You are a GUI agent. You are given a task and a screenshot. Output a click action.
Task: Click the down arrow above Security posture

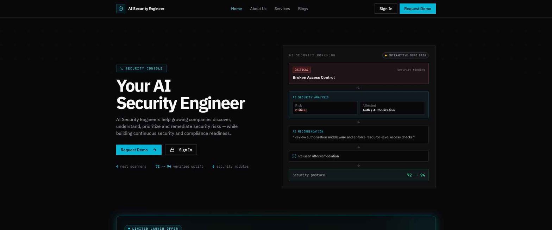[x=359, y=166]
